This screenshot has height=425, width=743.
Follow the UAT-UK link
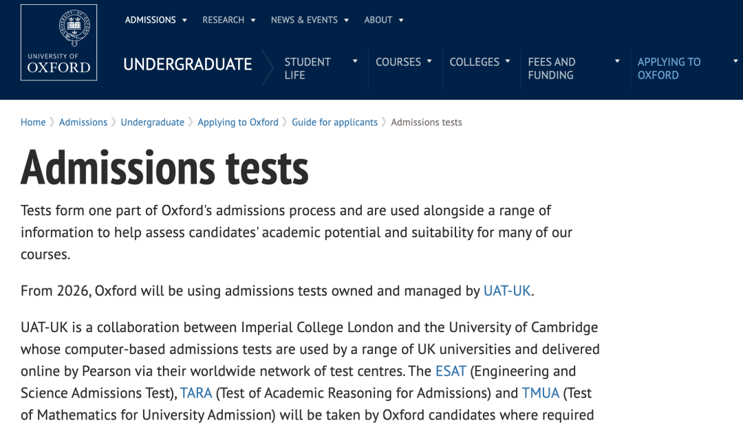click(x=507, y=291)
